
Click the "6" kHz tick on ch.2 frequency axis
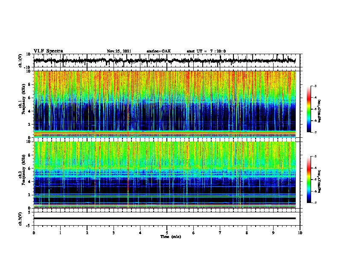pos(30,168)
